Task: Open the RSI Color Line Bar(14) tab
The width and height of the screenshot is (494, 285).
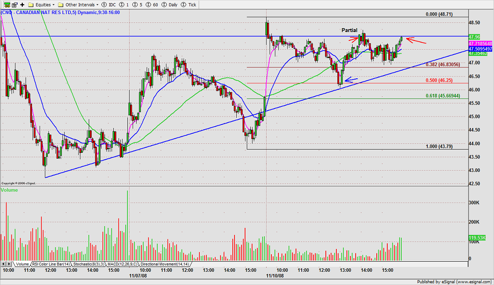Action: pyautogui.click(x=51, y=264)
